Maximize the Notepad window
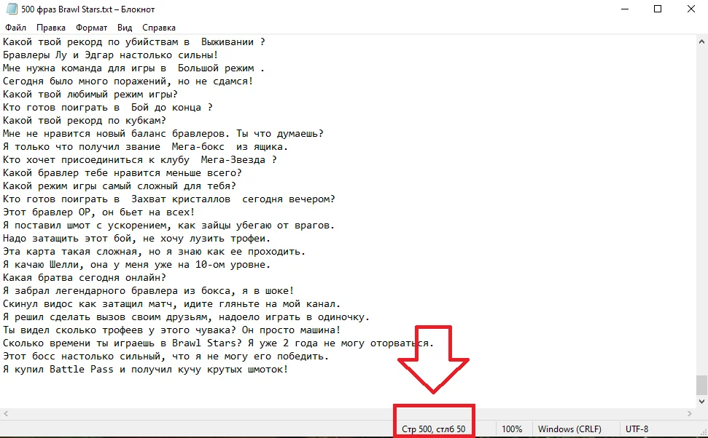The image size is (708, 438). click(658, 9)
